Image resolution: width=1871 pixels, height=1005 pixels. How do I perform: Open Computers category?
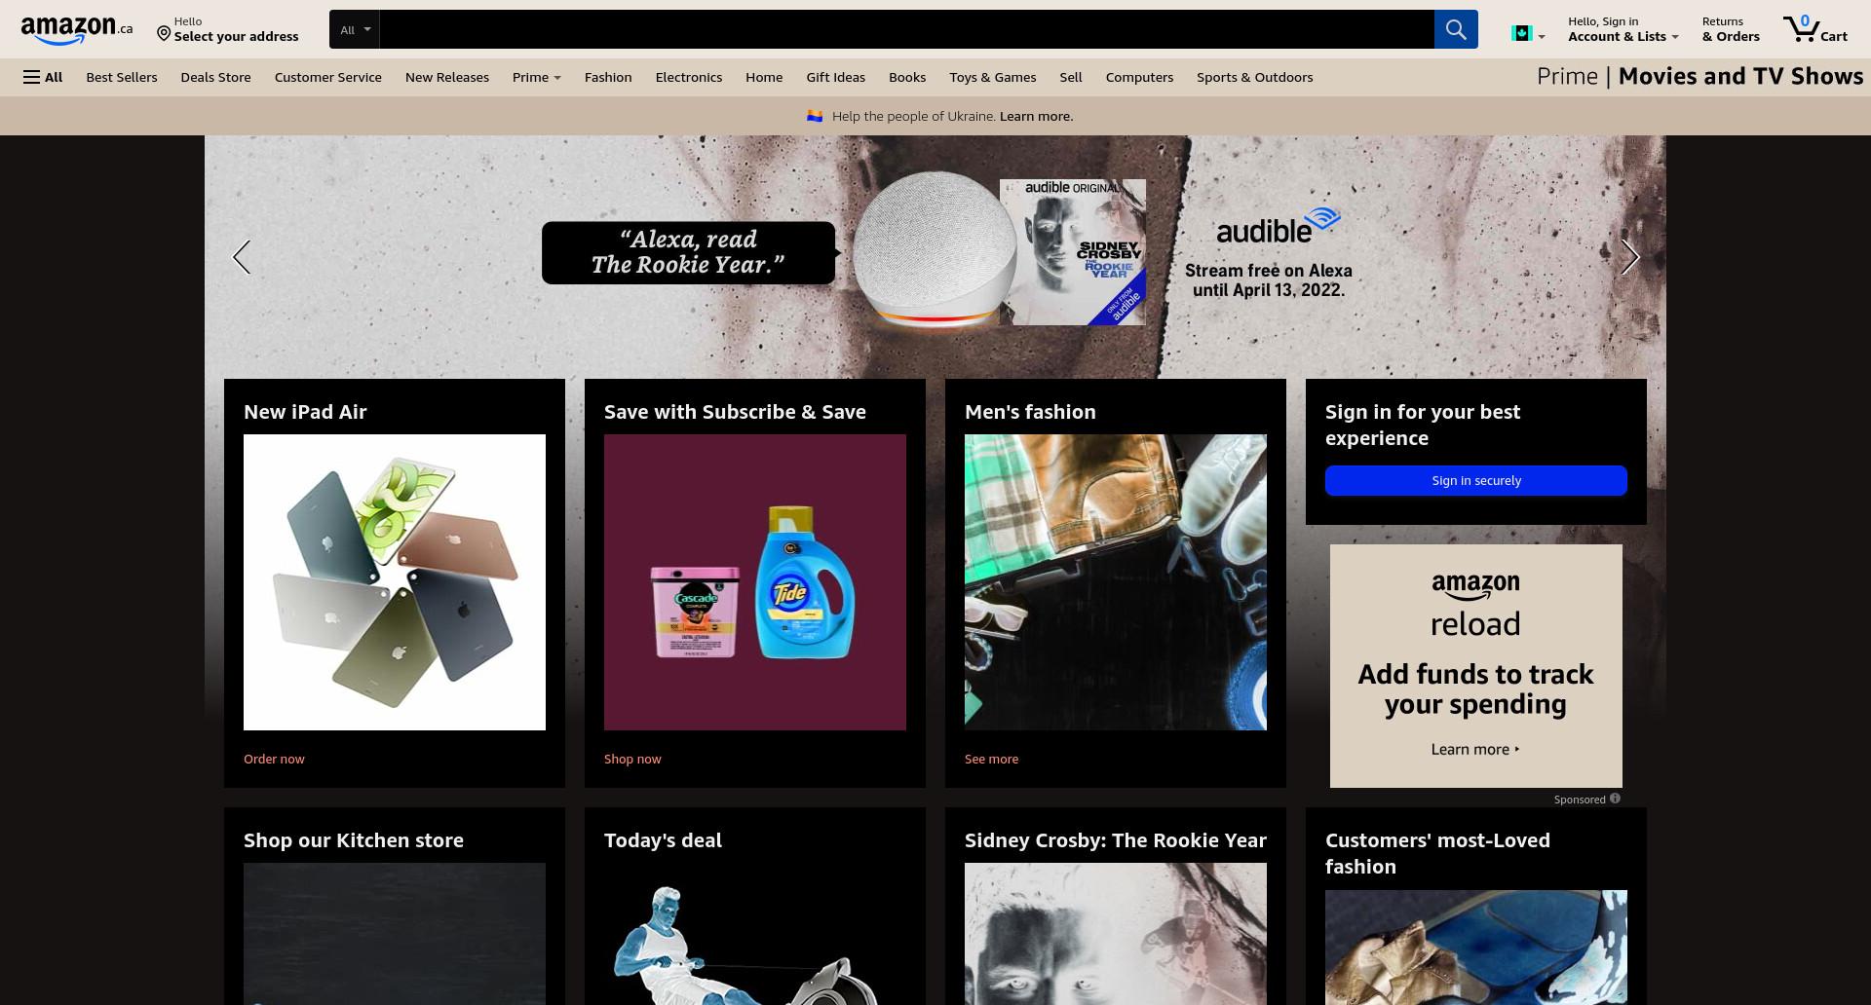coord(1139,77)
